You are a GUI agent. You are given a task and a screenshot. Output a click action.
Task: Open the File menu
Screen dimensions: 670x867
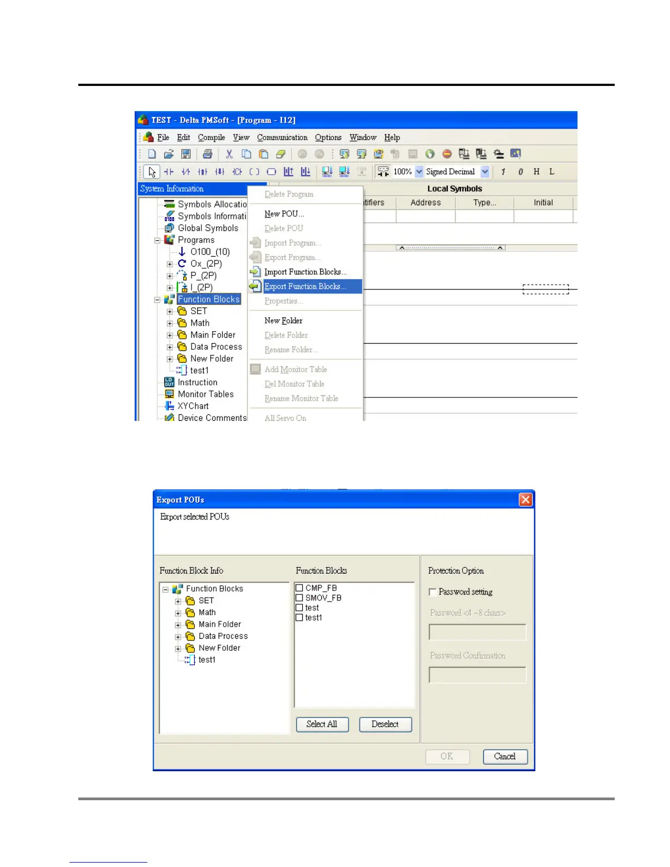(163, 137)
